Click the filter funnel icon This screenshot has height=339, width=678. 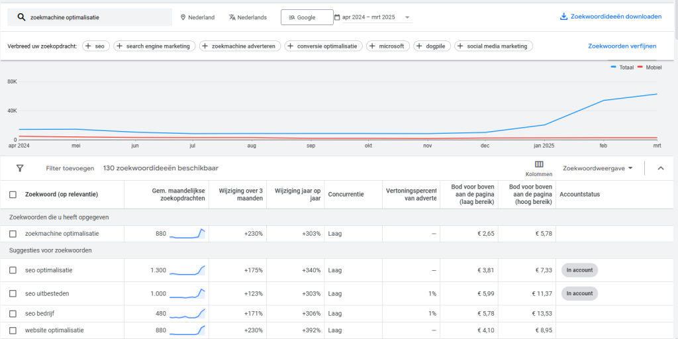[20, 168]
